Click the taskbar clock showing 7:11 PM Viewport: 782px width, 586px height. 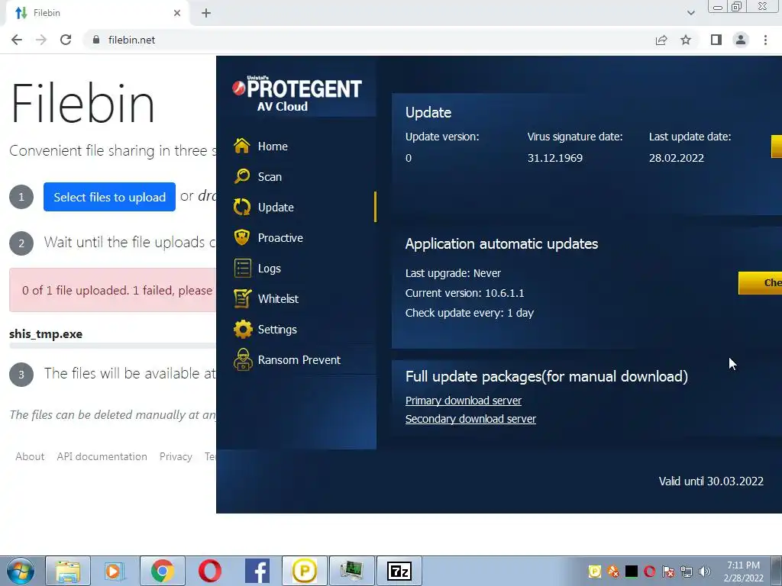744,571
